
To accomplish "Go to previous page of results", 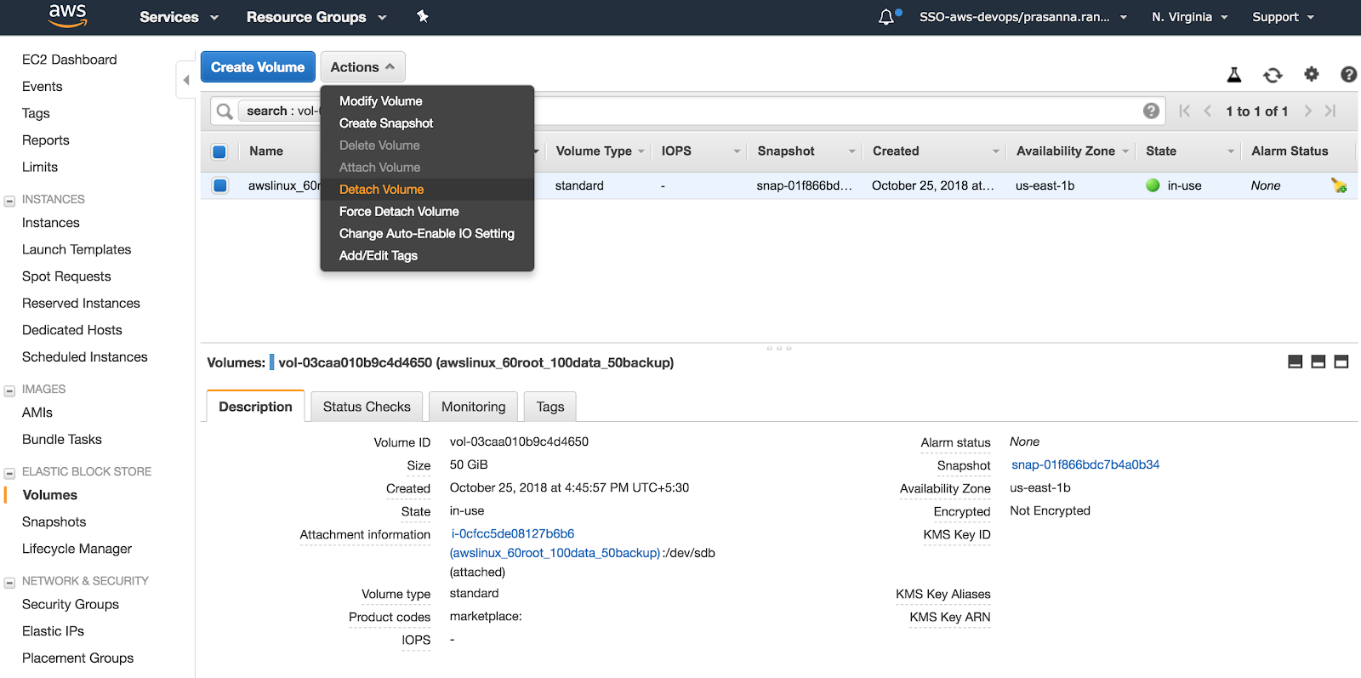I will point(1207,111).
